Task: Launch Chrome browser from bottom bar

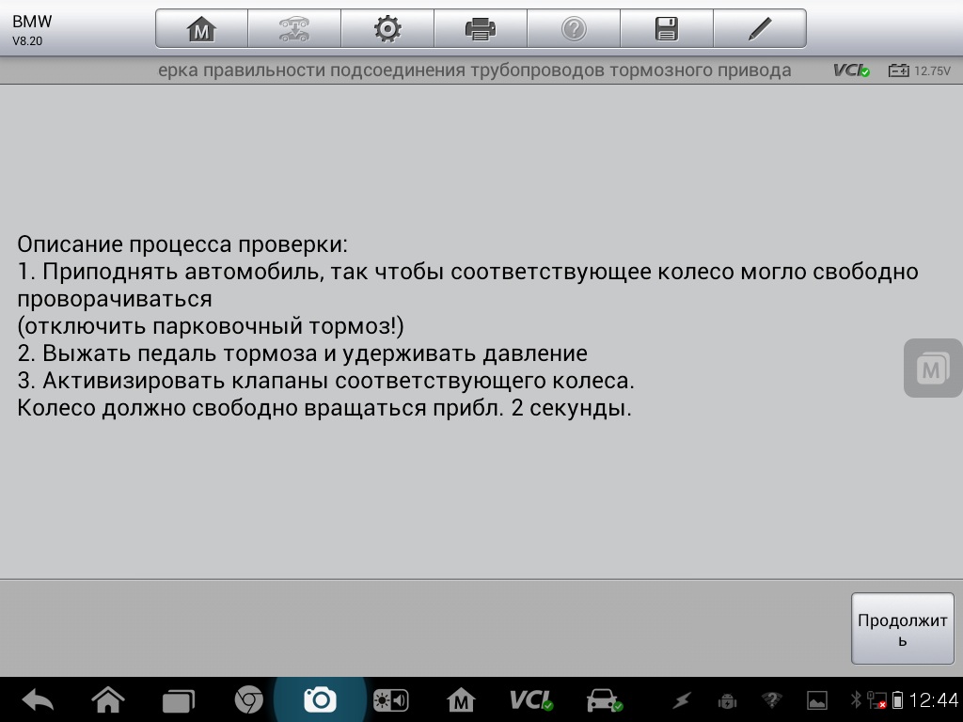Action: pos(248,700)
